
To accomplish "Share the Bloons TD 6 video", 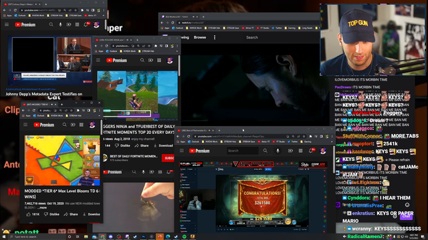I will (71, 214).
